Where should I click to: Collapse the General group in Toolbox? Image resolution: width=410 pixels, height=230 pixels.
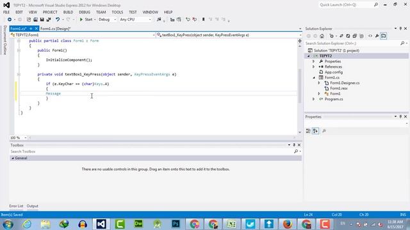coord(13,158)
